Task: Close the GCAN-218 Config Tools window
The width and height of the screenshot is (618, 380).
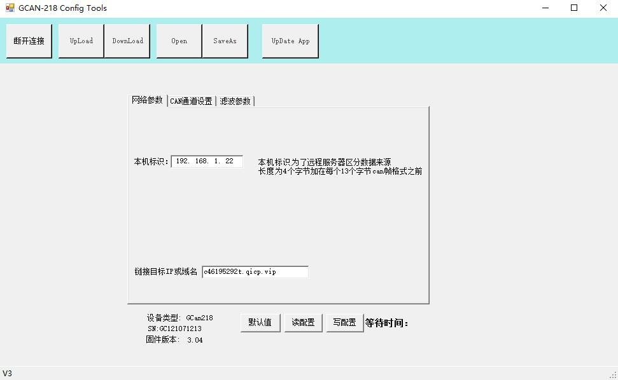Action: (x=603, y=8)
